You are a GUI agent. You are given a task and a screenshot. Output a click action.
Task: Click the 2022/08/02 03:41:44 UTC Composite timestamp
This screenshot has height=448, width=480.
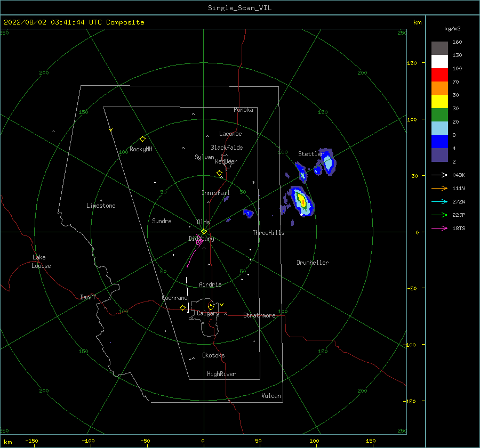coord(74,22)
